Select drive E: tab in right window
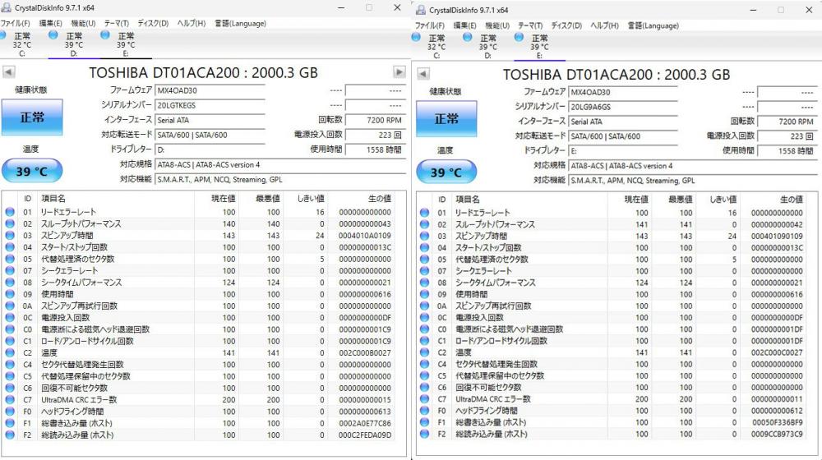 click(539, 47)
